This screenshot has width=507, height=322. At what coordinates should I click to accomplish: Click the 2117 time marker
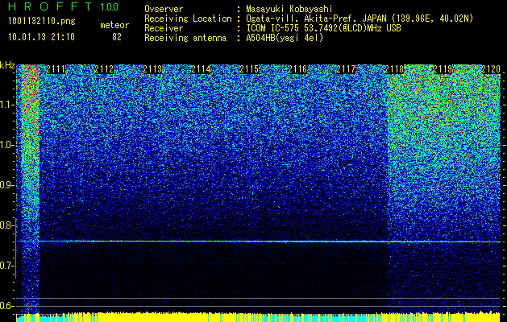(x=346, y=69)
